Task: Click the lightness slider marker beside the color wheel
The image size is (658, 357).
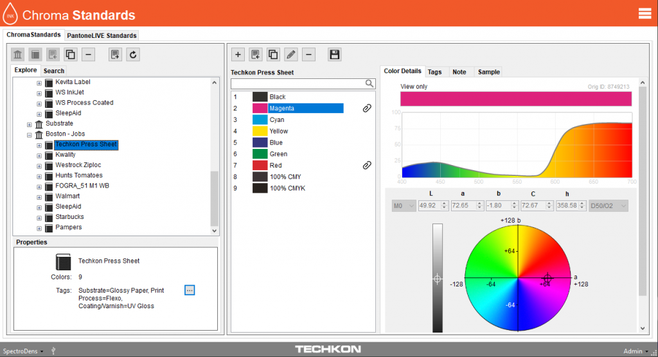Action: (x=437, y=279)
